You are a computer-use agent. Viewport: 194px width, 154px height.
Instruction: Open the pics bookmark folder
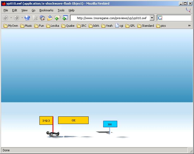(161, 26)
